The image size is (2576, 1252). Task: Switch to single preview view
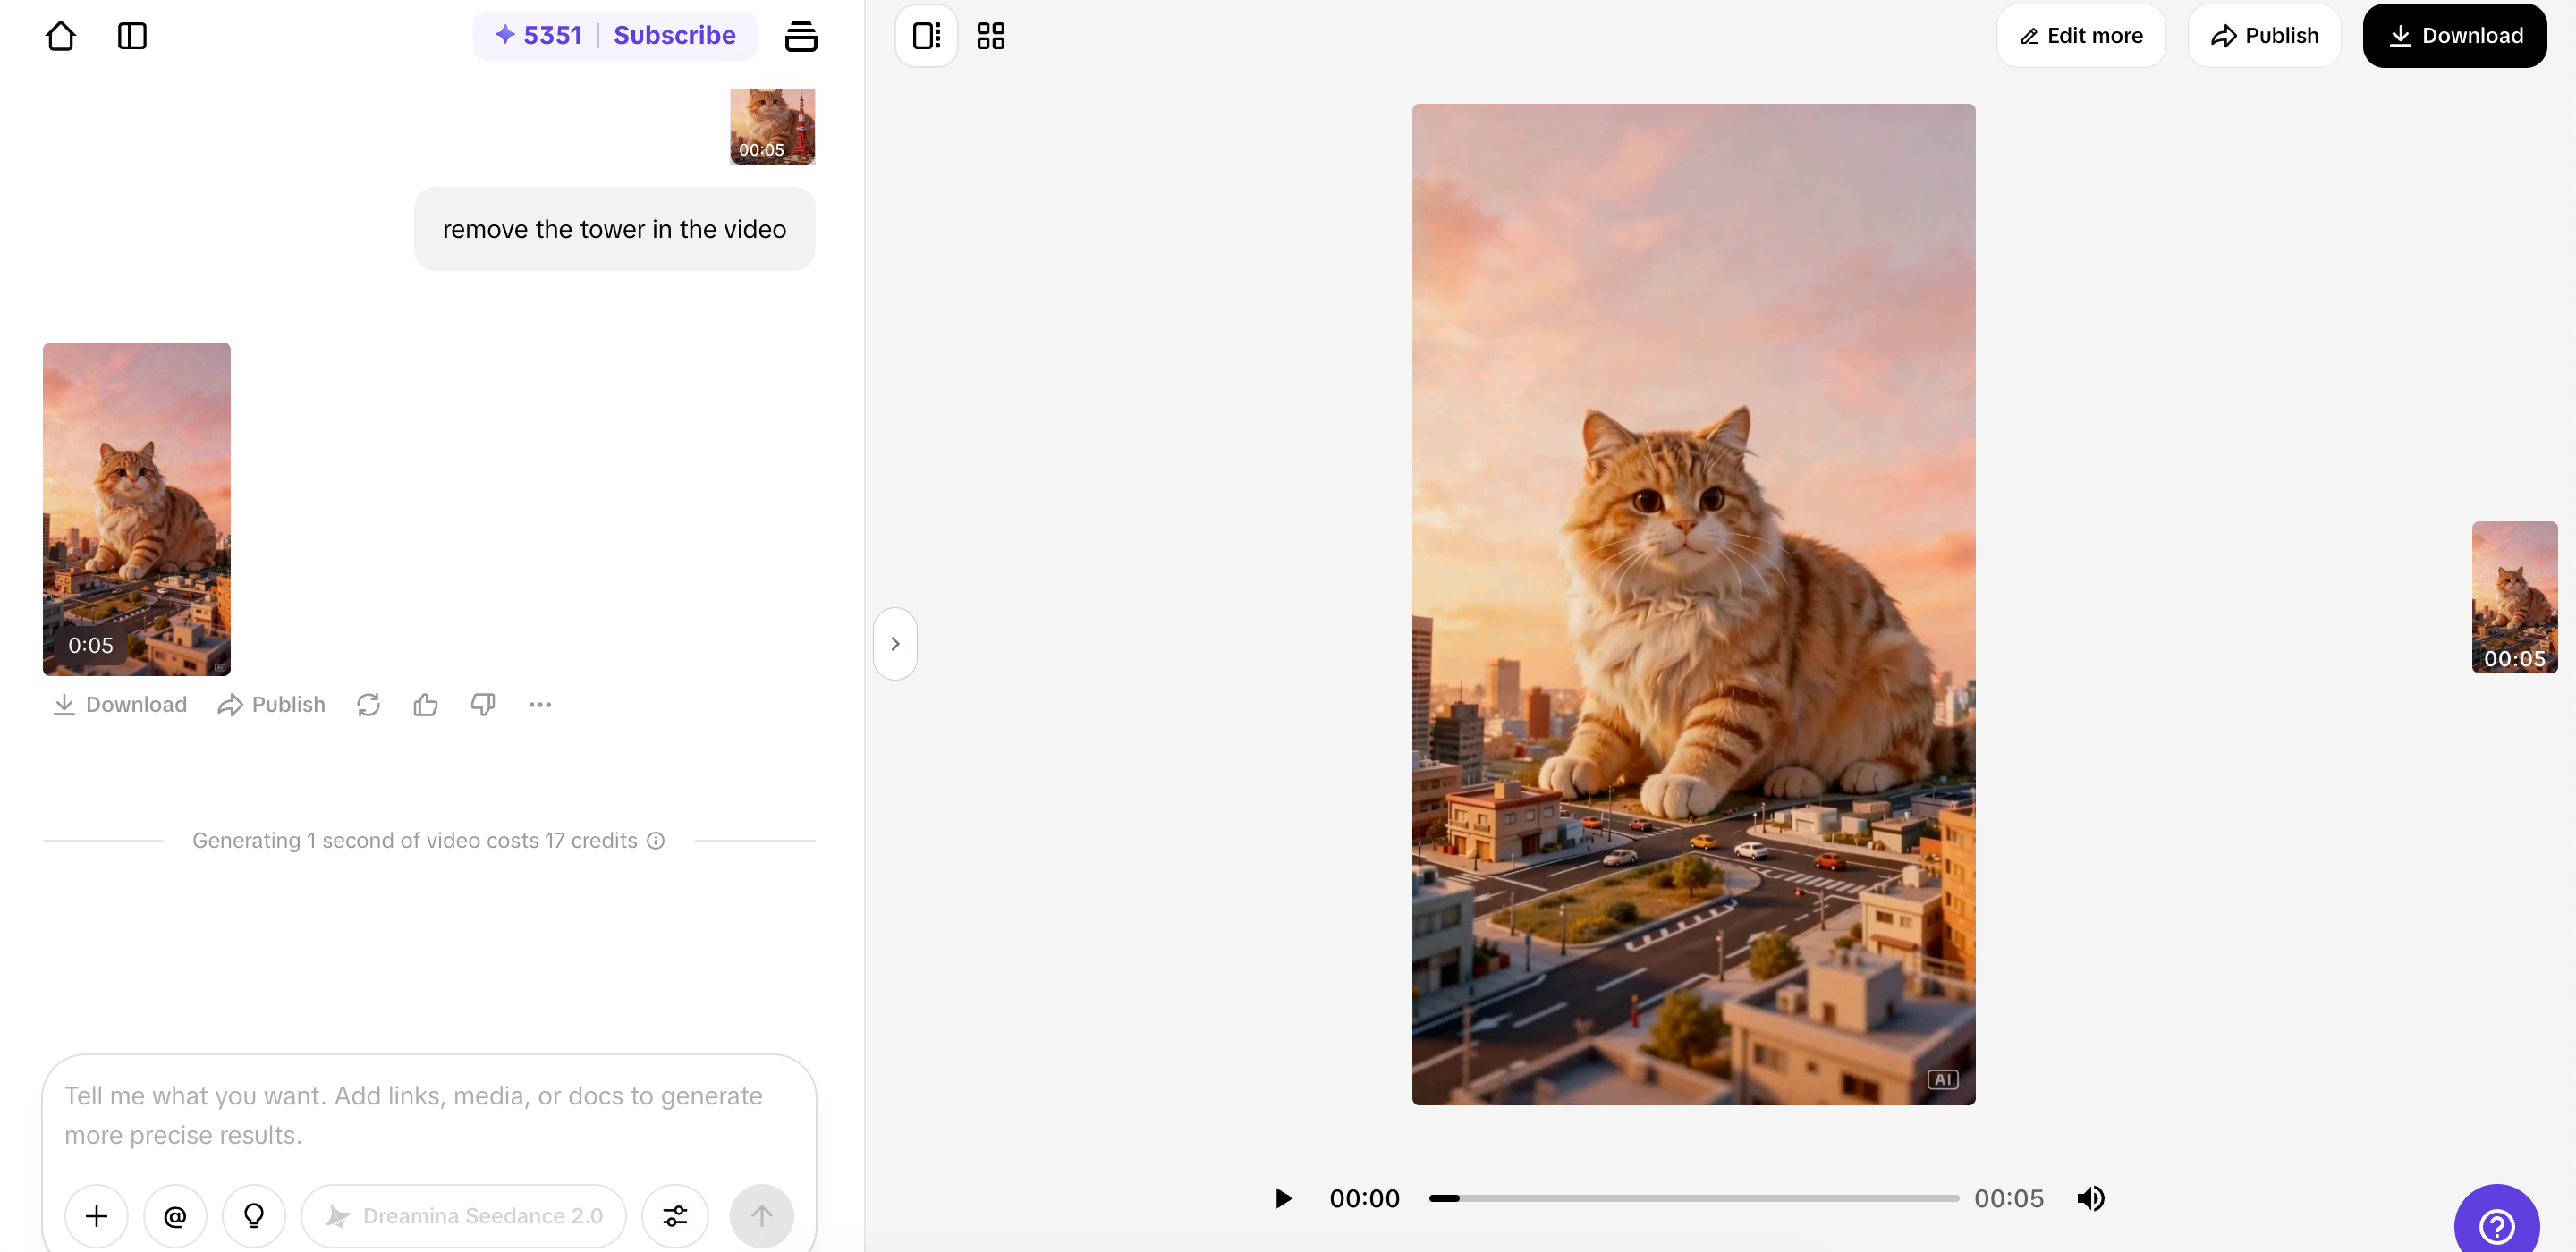tap(925, 35)
